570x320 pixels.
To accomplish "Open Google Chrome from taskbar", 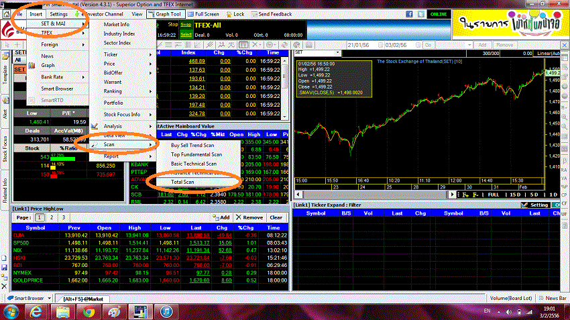I will 89,312.
